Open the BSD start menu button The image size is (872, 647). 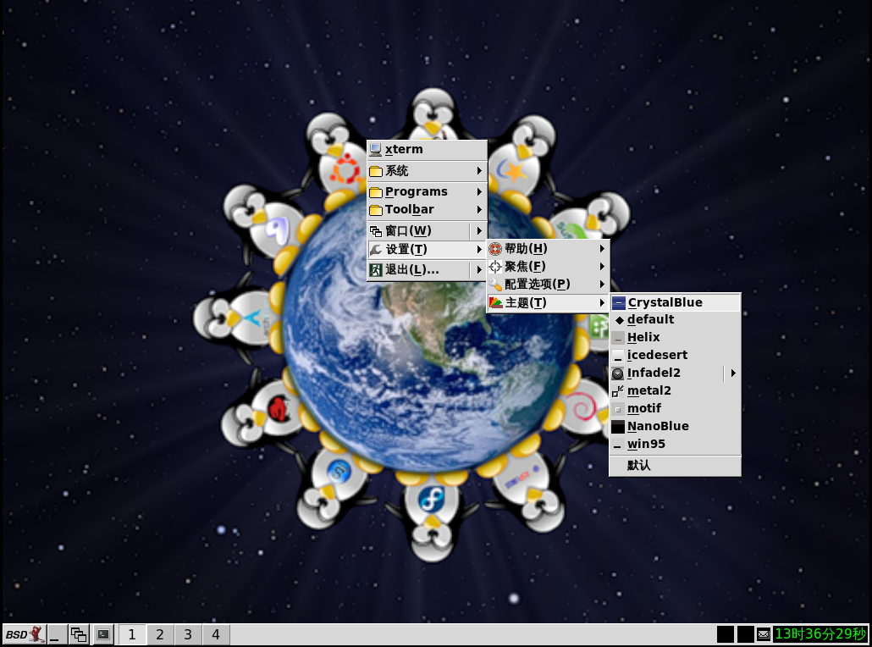pyautogui.click(x=25, y=635)
